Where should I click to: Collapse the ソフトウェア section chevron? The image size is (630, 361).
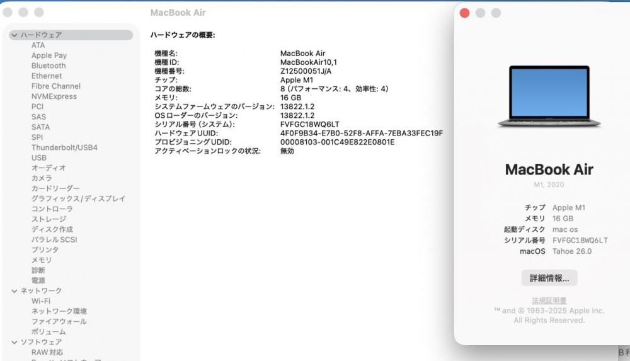tap(14, 342)
